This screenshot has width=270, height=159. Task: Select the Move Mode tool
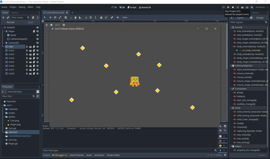(50, 17)
